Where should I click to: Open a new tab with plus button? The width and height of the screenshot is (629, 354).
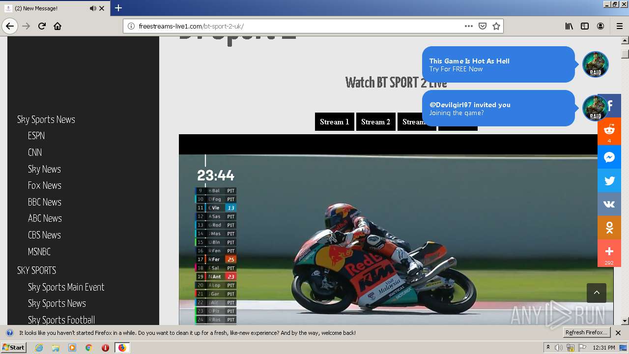[118, 8]
